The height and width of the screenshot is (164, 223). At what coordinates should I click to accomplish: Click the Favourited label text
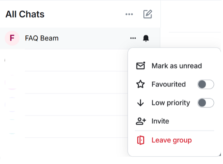[168, 84]
